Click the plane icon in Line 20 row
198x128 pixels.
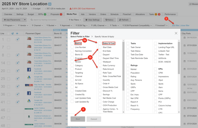(x=17, y=71)
